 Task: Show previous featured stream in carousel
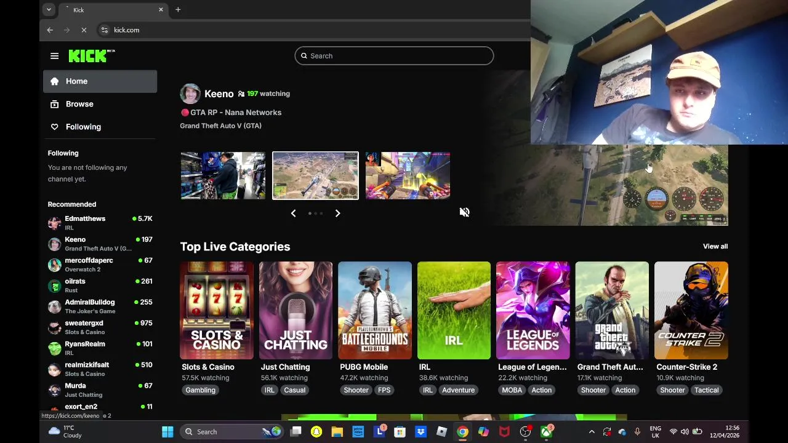[293, 213]
